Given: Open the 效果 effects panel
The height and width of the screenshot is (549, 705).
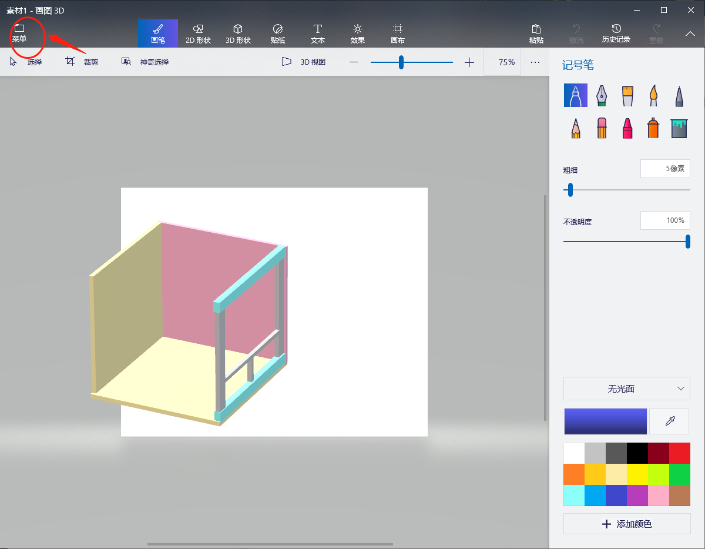Looking at the screenshot, I should point(357,34).
